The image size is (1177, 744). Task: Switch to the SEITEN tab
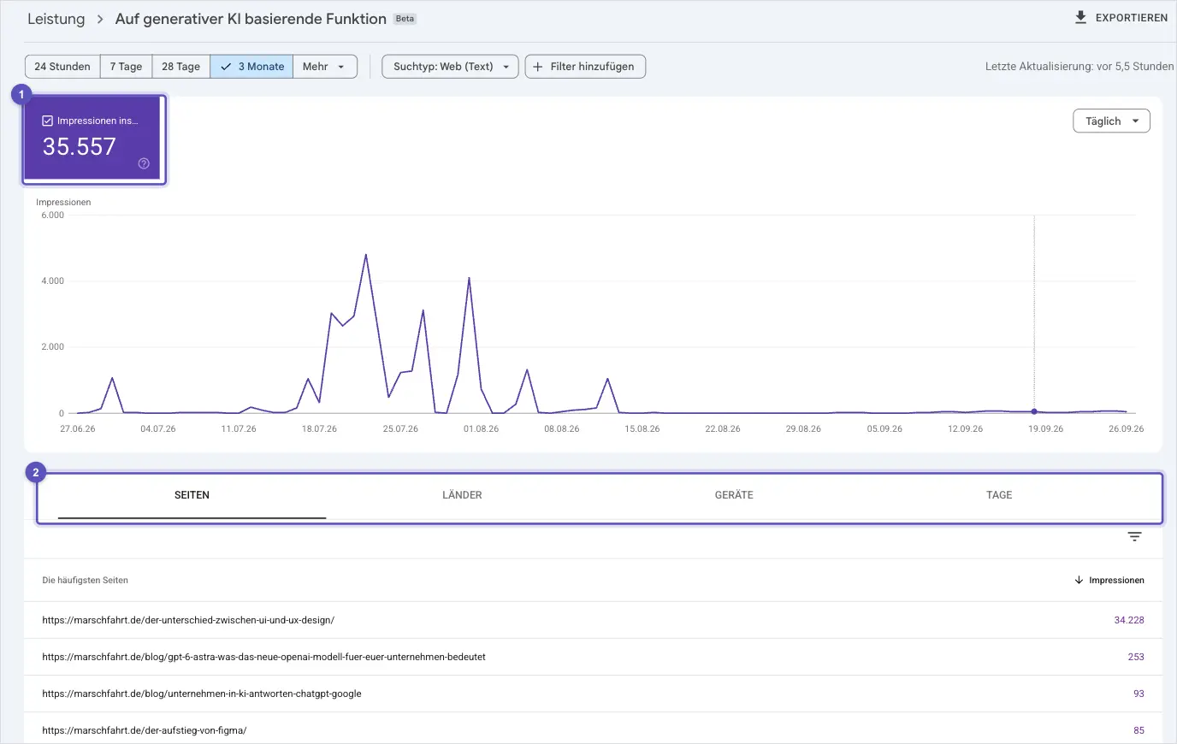(192, 495)
